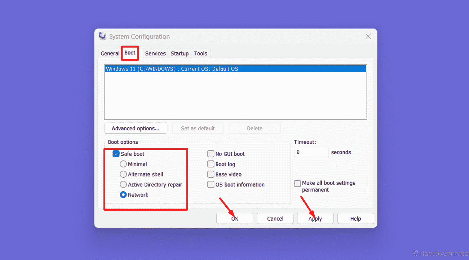Open the Startup tab

point(180,53)
